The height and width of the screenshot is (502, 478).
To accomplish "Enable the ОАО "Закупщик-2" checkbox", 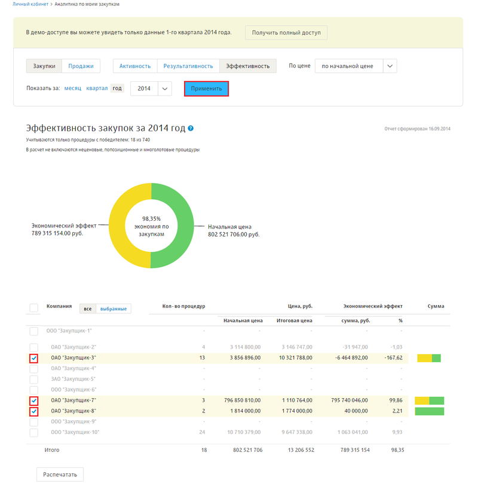I will 34,347.
